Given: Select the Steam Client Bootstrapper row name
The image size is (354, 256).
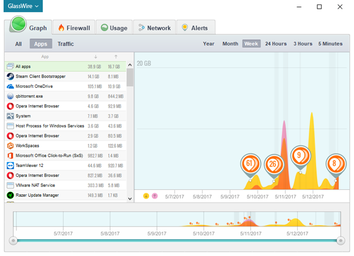Looking at the screenshot, I should [x=40, y=76].
